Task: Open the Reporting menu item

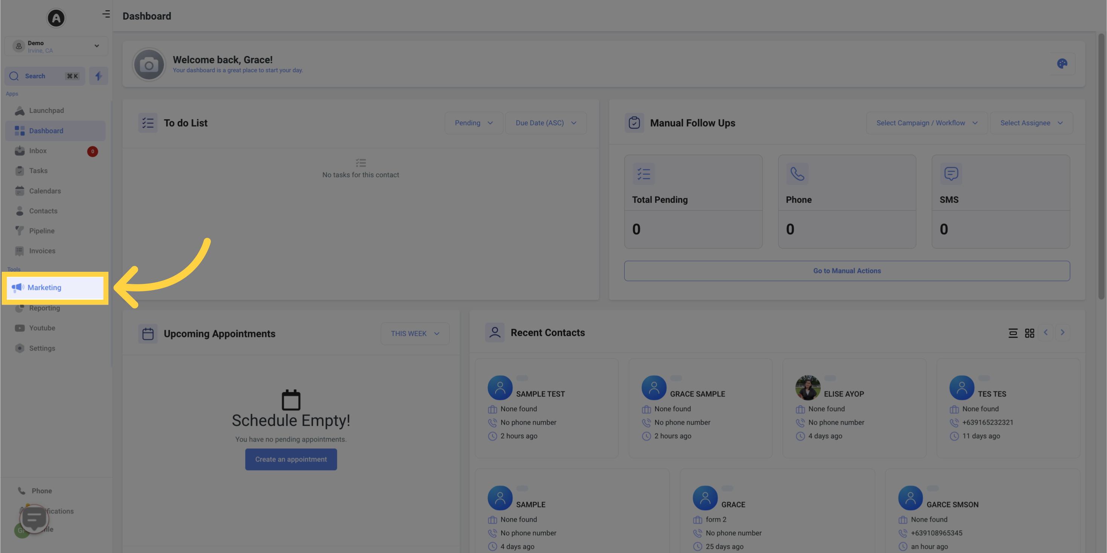Action: coord(44,308)
